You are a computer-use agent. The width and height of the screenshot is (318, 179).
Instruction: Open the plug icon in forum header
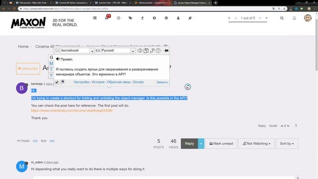(190, 18)
